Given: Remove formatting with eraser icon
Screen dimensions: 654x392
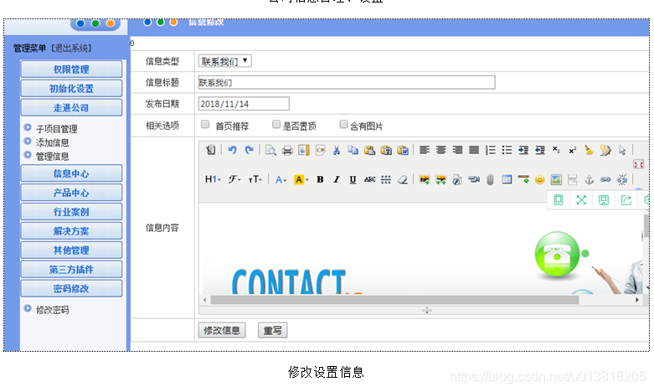Looking at the screenshot, I should (403, 180).
